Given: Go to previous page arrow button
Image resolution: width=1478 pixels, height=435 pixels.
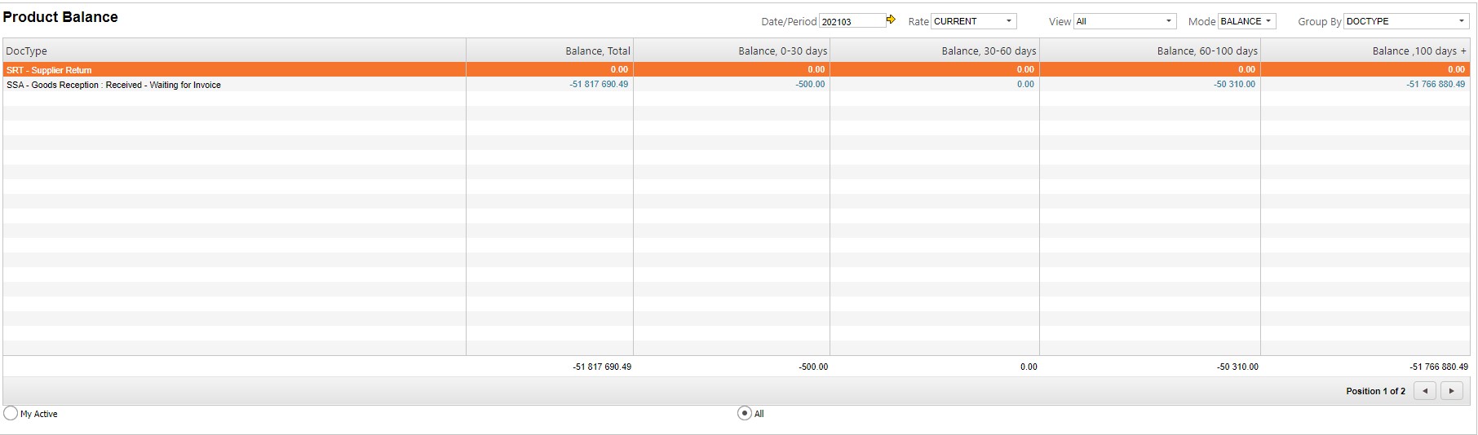Looking at the screenshot, I should (x=1424, y=391).
